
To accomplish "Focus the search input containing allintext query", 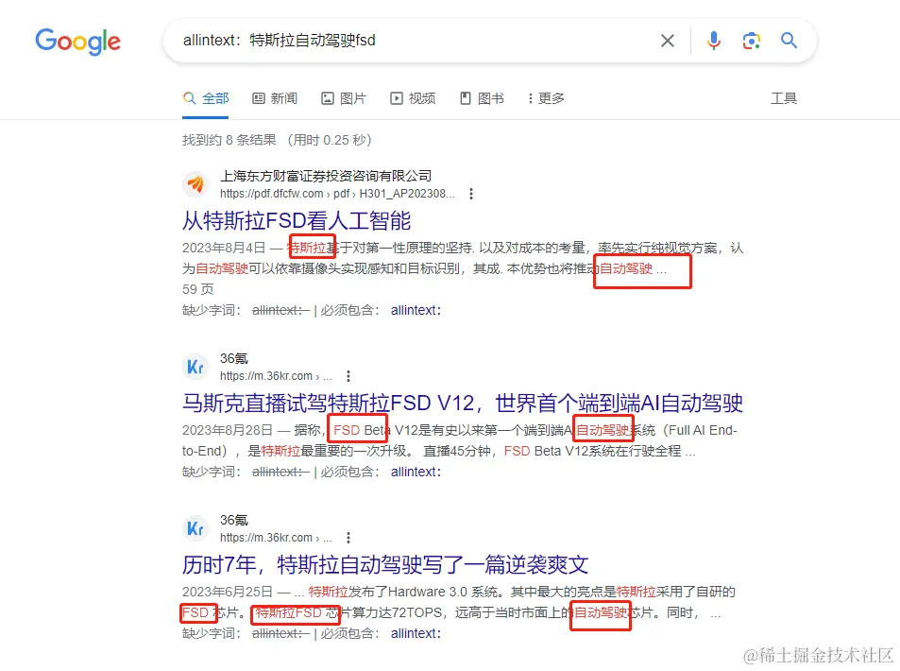I will point(414,41).
